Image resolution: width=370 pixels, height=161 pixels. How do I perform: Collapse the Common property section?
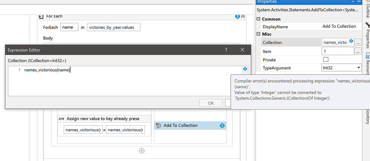tap(258, 19)
